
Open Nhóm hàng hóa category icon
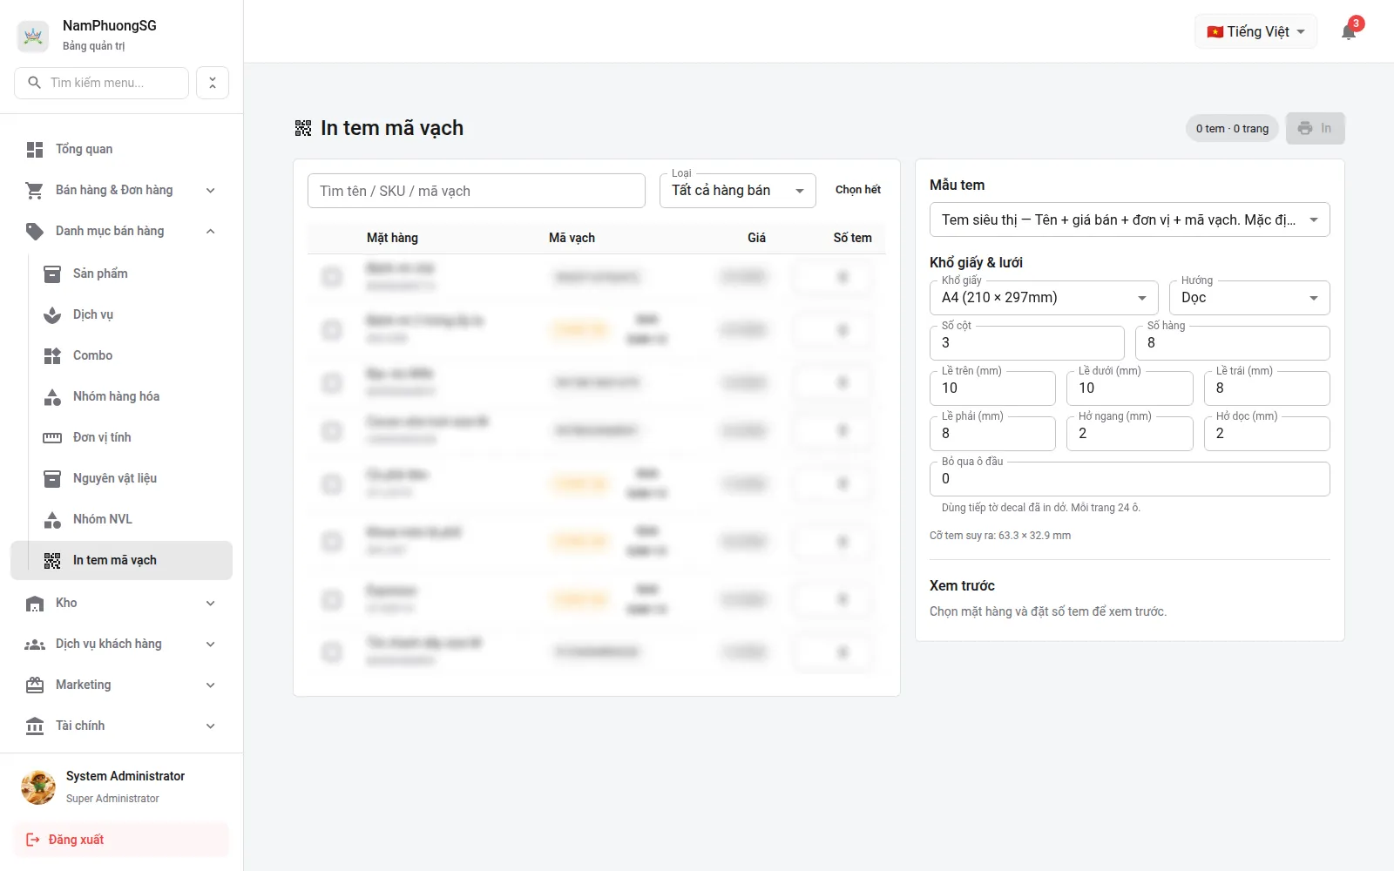pyautogui.click(x=52, y=397)
